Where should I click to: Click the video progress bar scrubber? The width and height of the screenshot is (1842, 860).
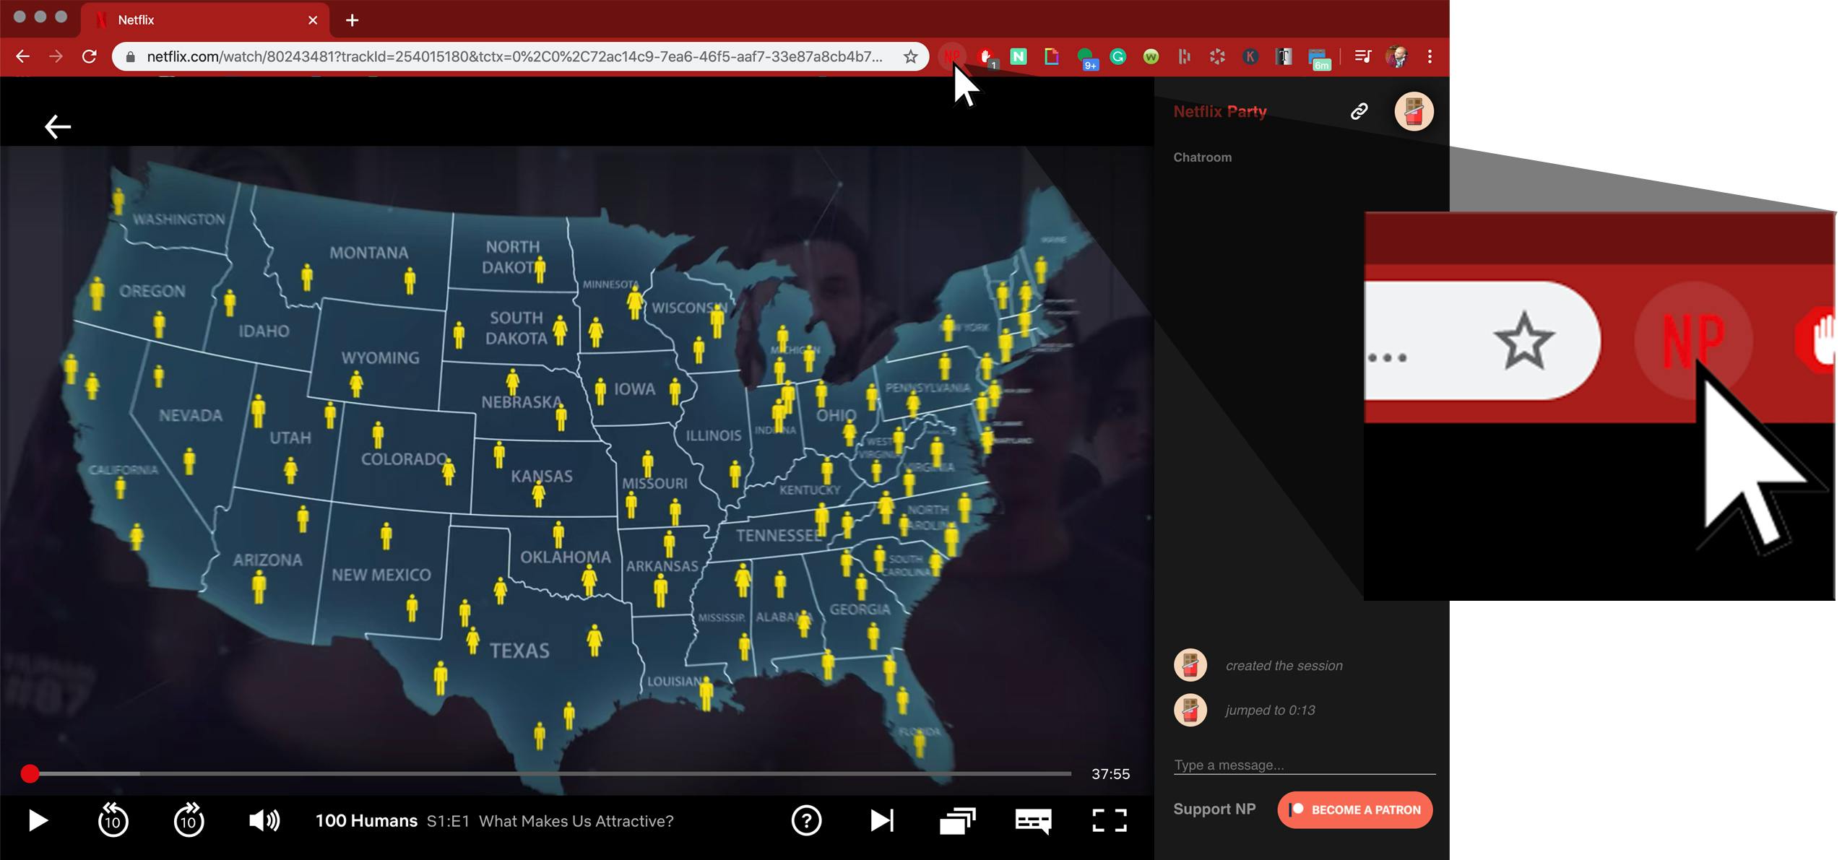[30, 773]
